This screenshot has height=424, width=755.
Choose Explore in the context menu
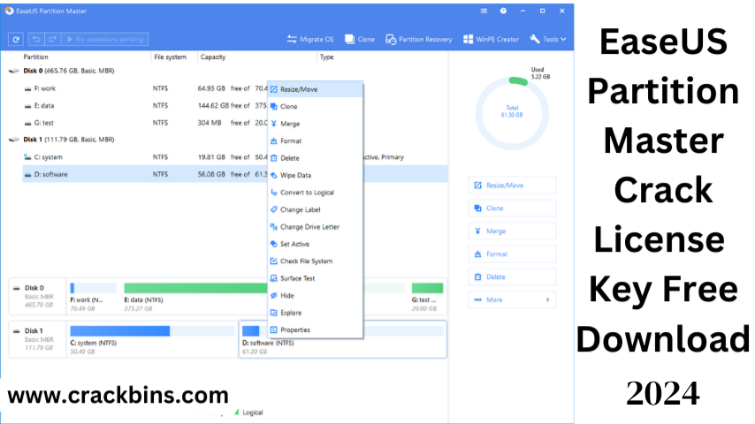(315, 313)
